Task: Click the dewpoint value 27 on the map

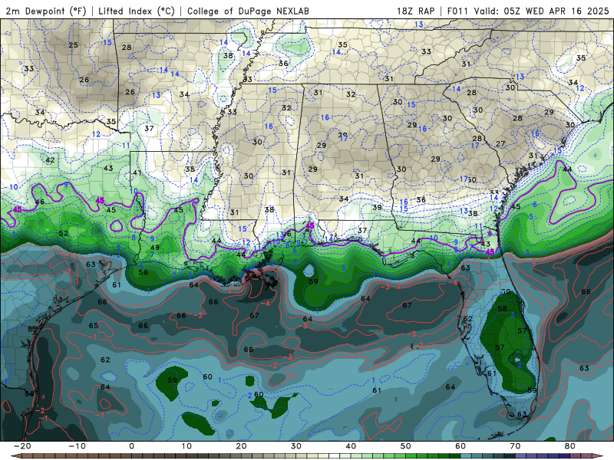Action: (500, 143)
